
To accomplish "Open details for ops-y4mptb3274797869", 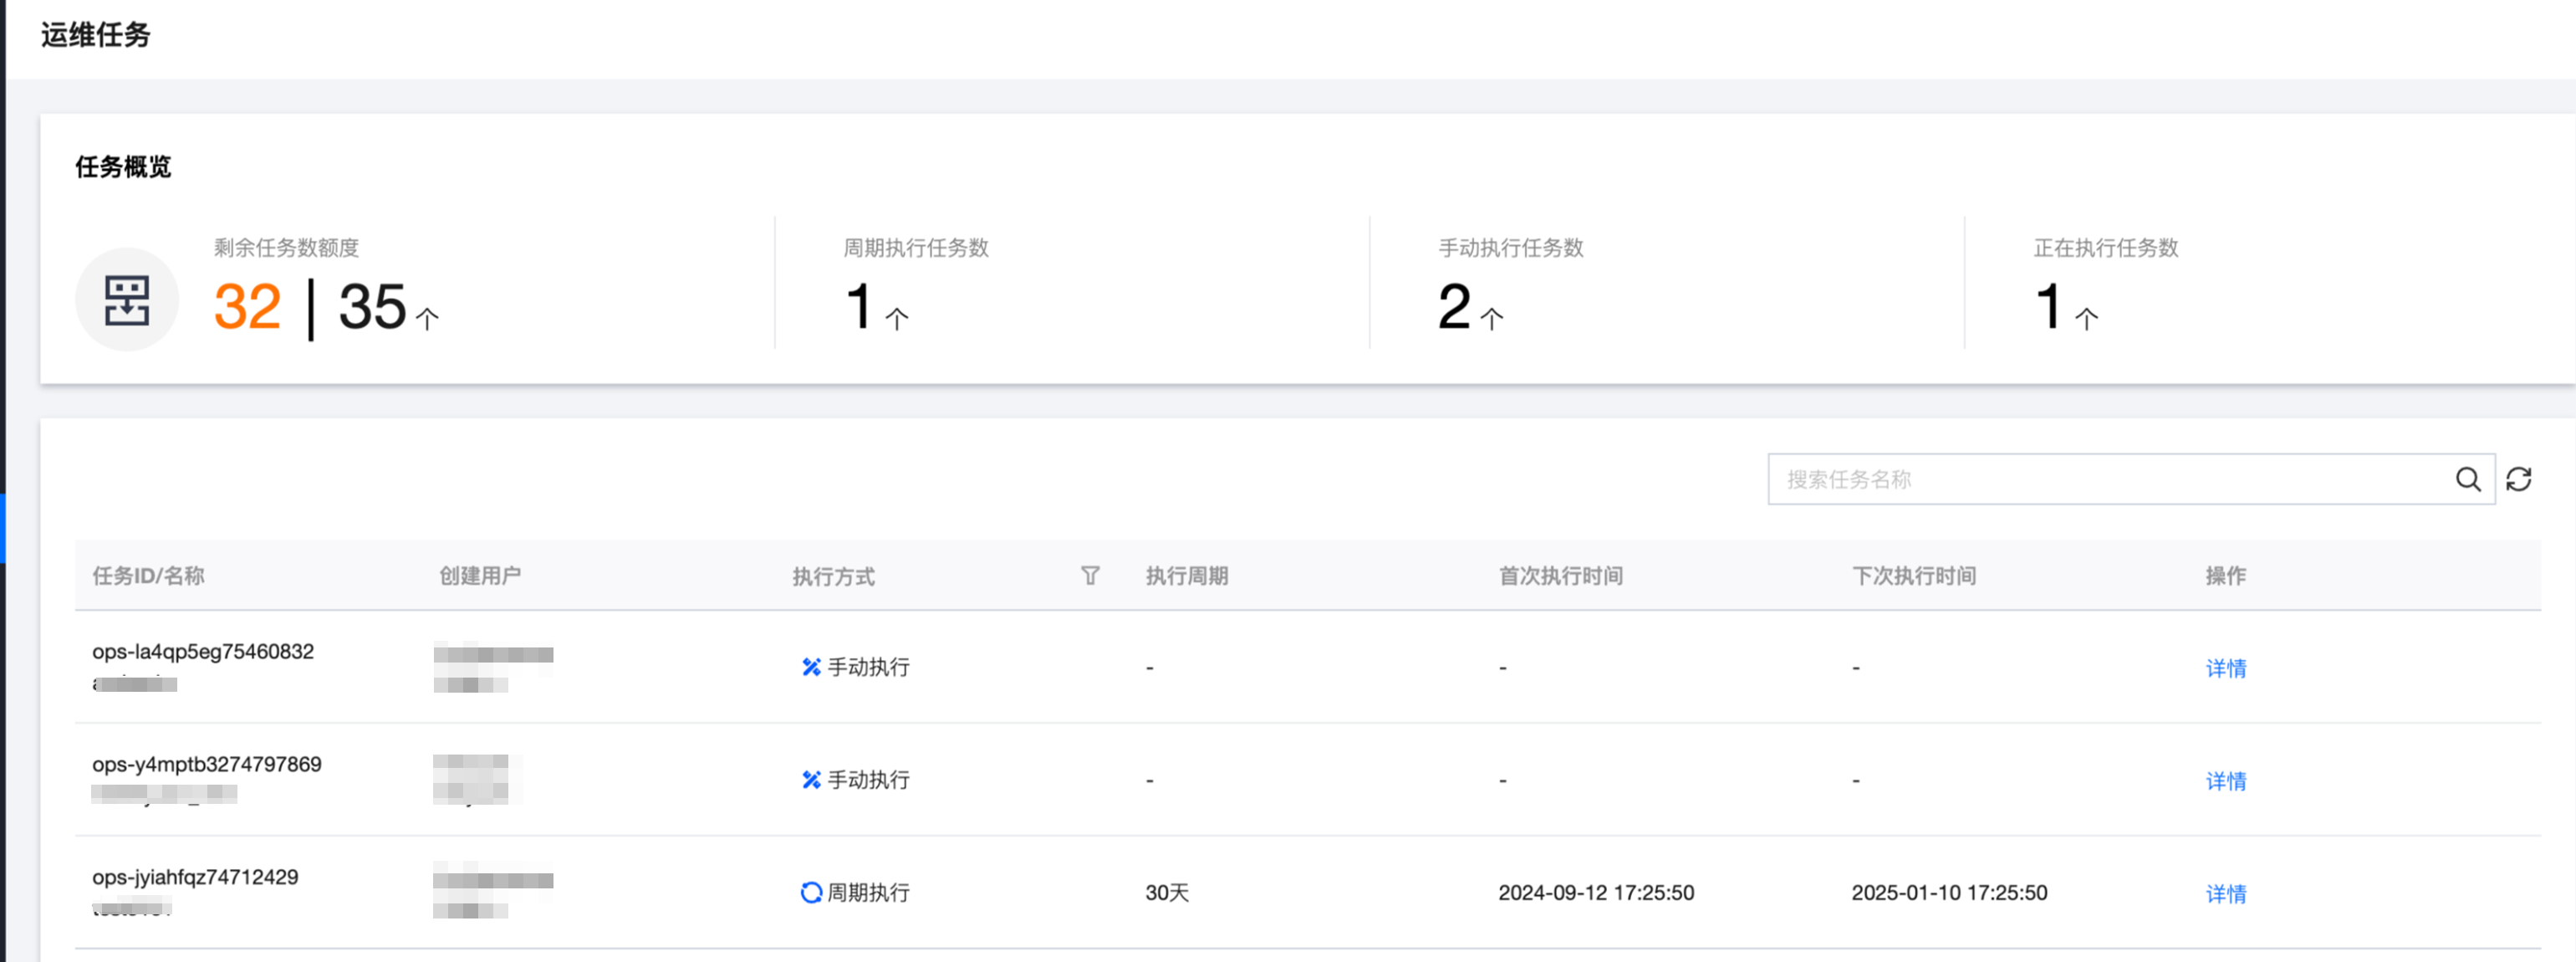I will 2225,781.
